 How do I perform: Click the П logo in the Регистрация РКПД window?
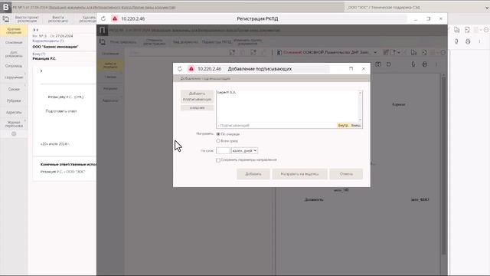pyautogui.click(x=102, y=31)
